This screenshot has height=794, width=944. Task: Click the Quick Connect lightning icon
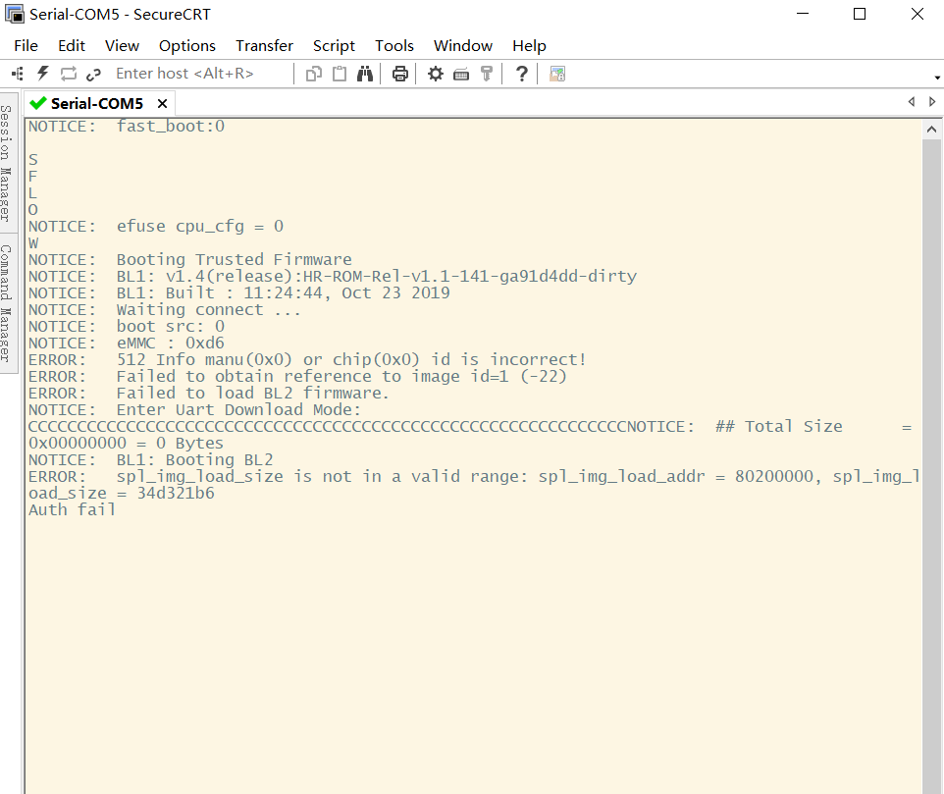pyautogui.click(x=42, y=74)
